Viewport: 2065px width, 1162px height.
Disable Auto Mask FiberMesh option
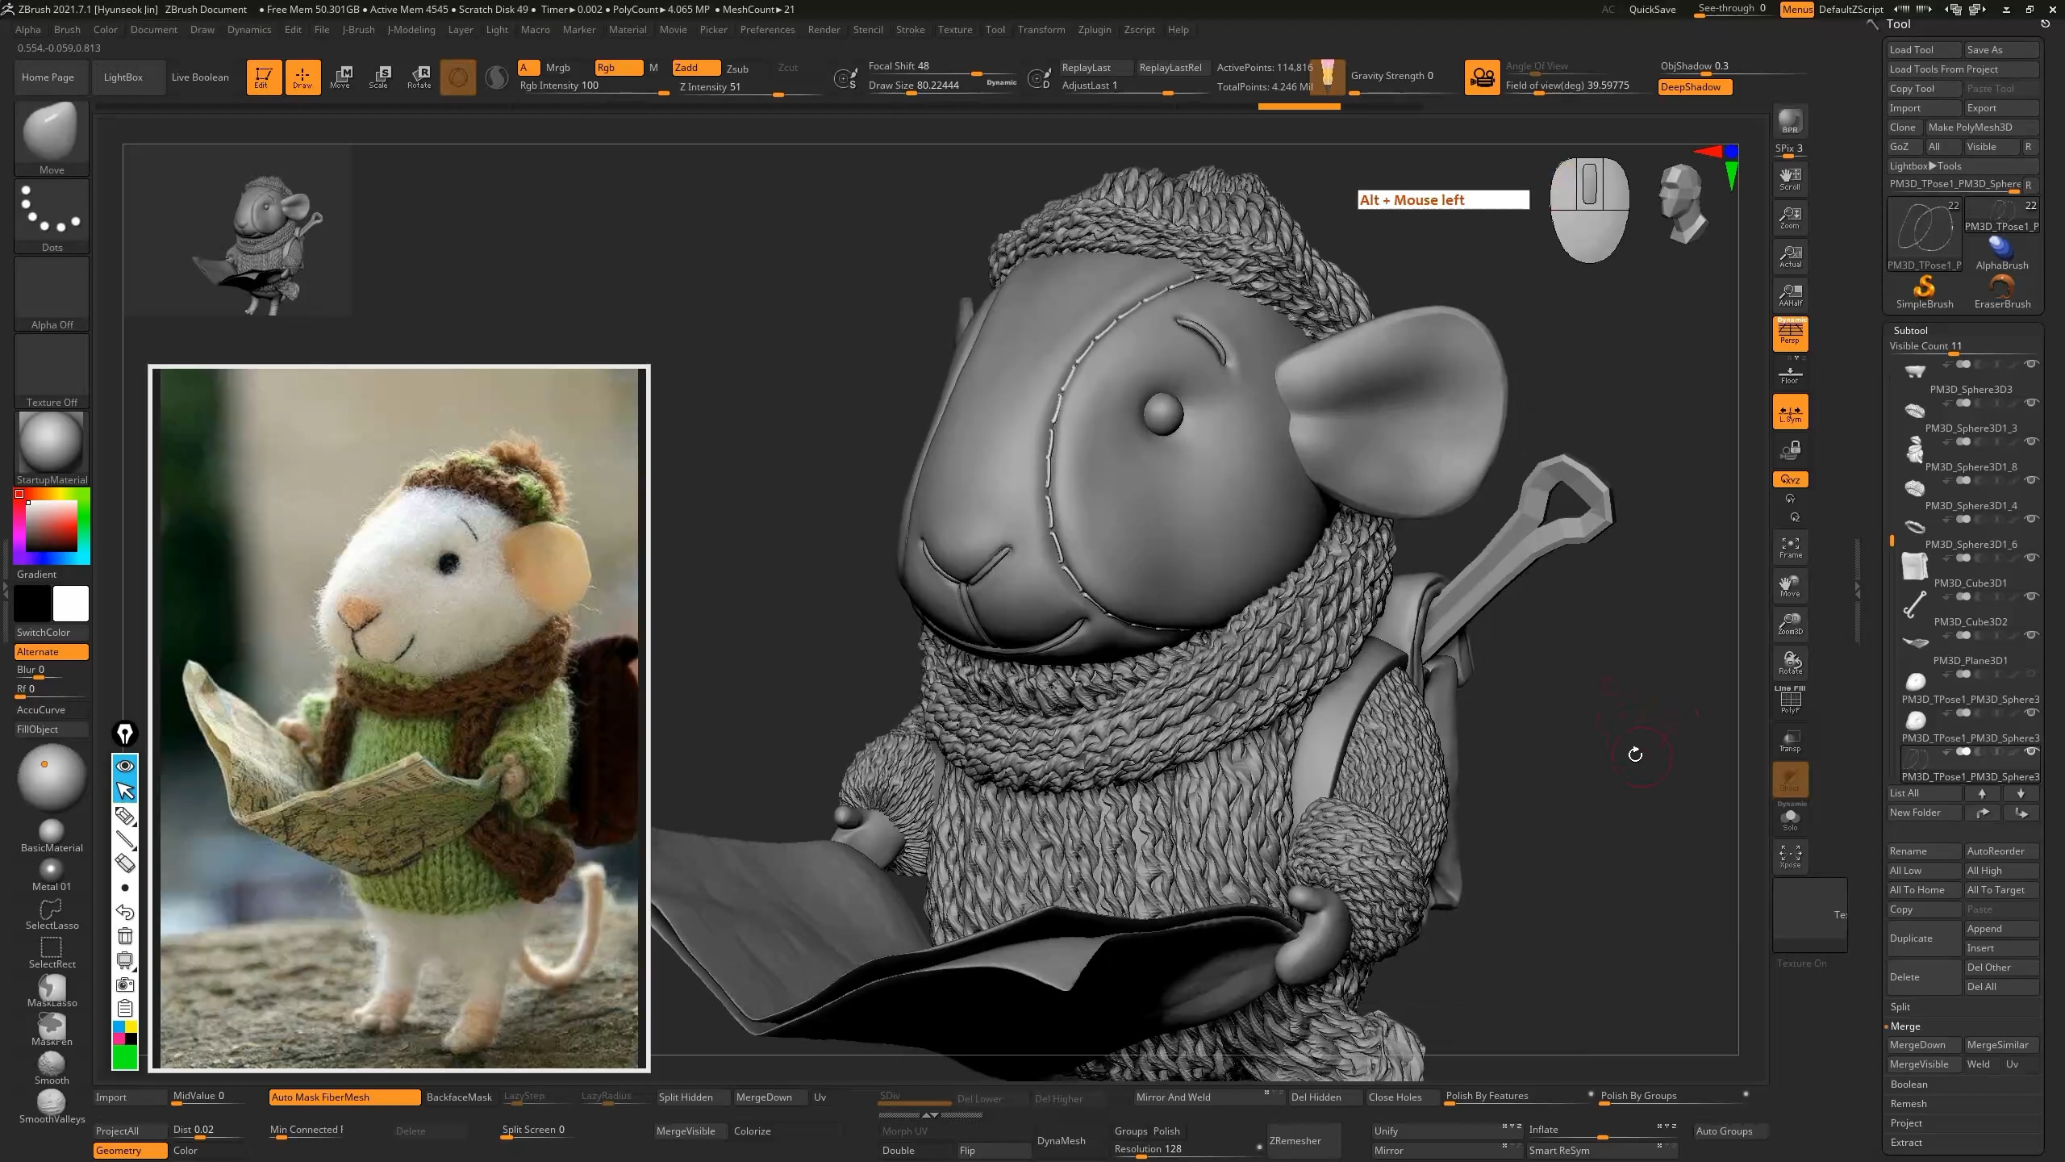[x=344, y=1097]
